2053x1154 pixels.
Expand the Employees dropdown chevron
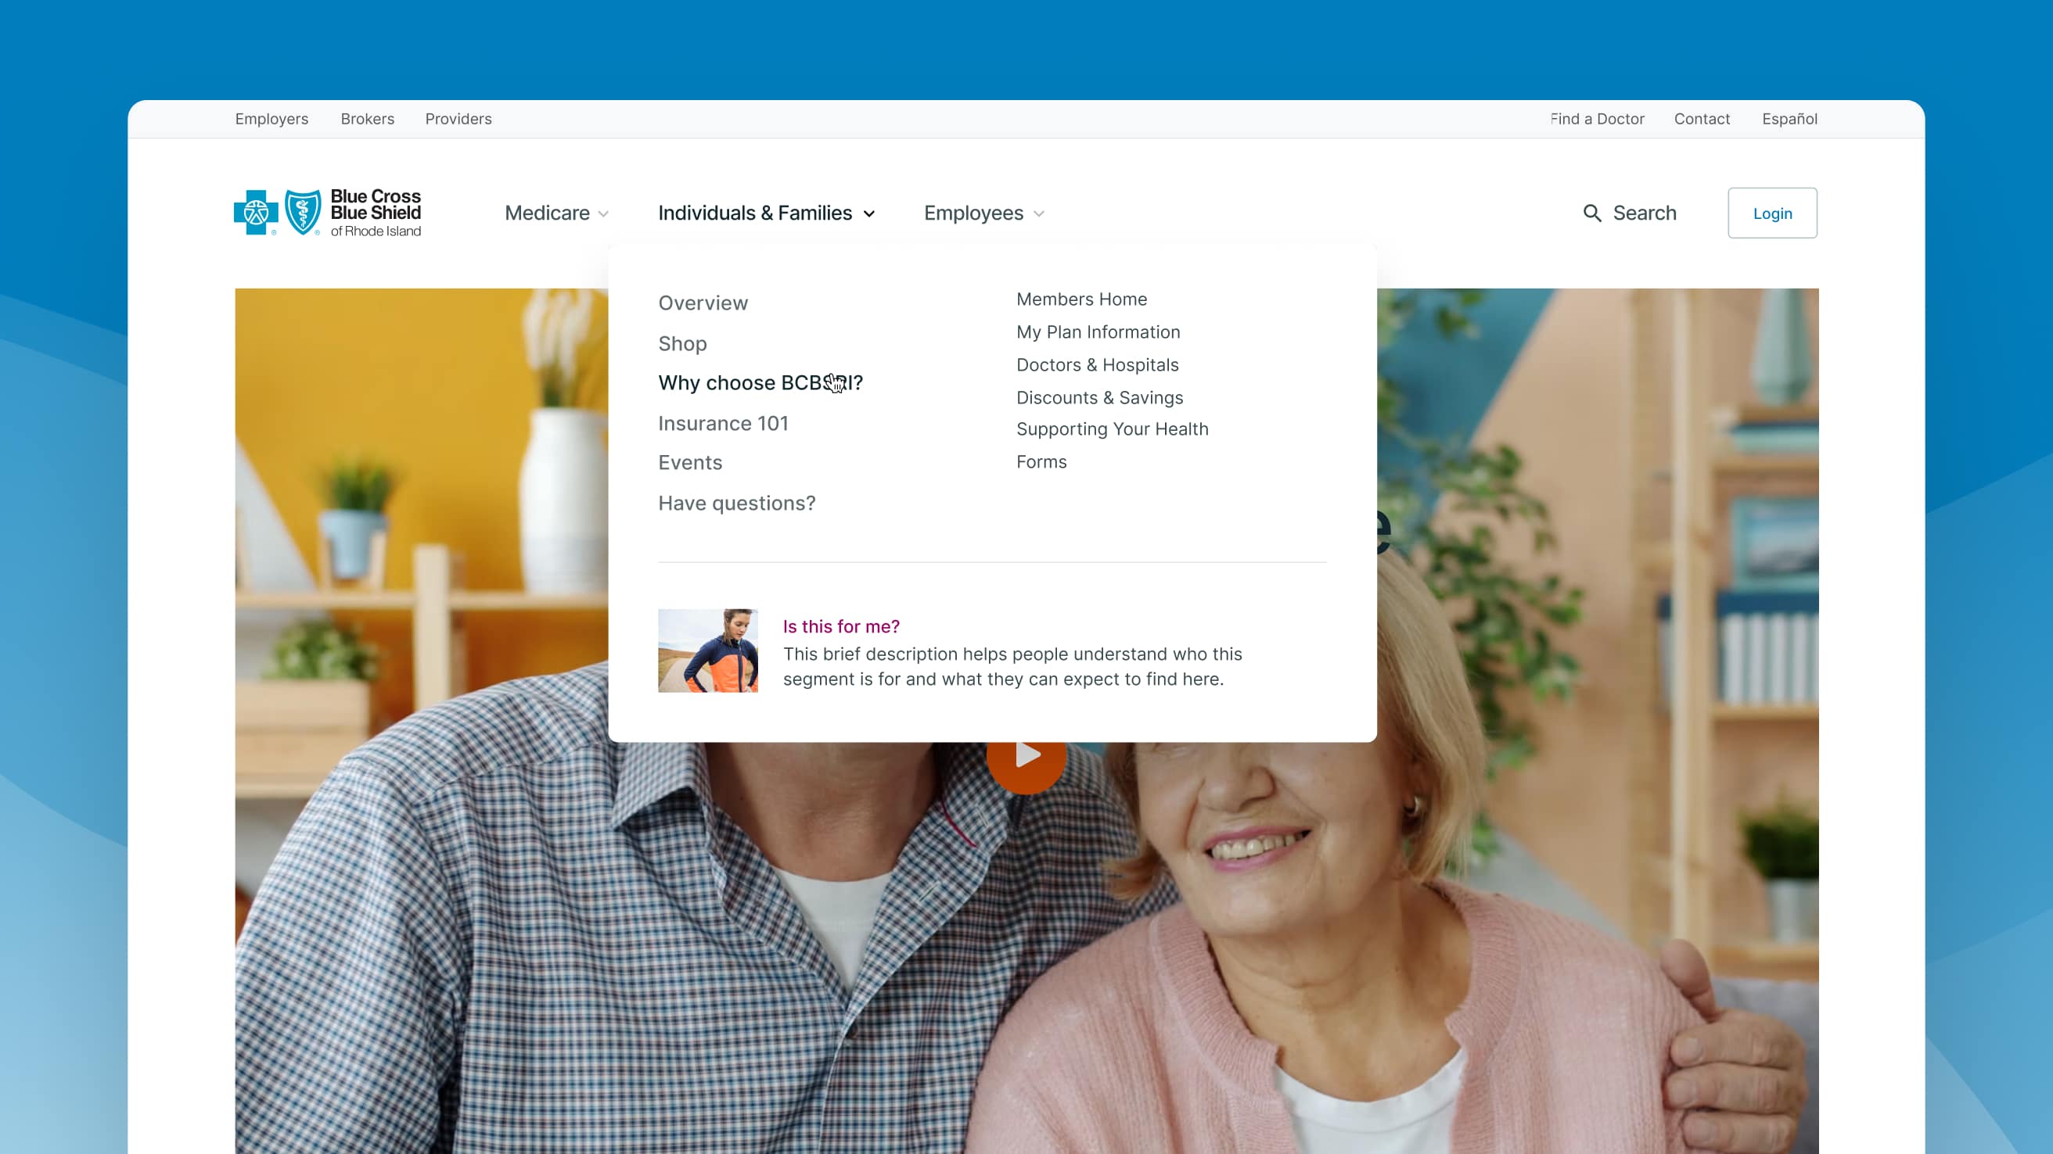point(1038,214)
